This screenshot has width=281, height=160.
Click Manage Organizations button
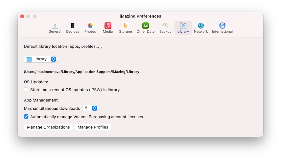[49, 127]
